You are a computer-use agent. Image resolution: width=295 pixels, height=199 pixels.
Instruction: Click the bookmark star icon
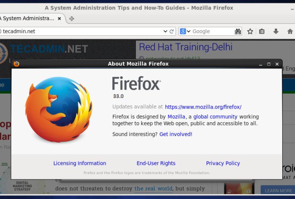(x=250, y=31)
